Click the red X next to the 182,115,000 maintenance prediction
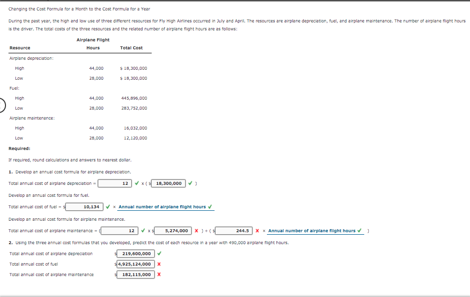470x297 pixels. pos(160,274)
